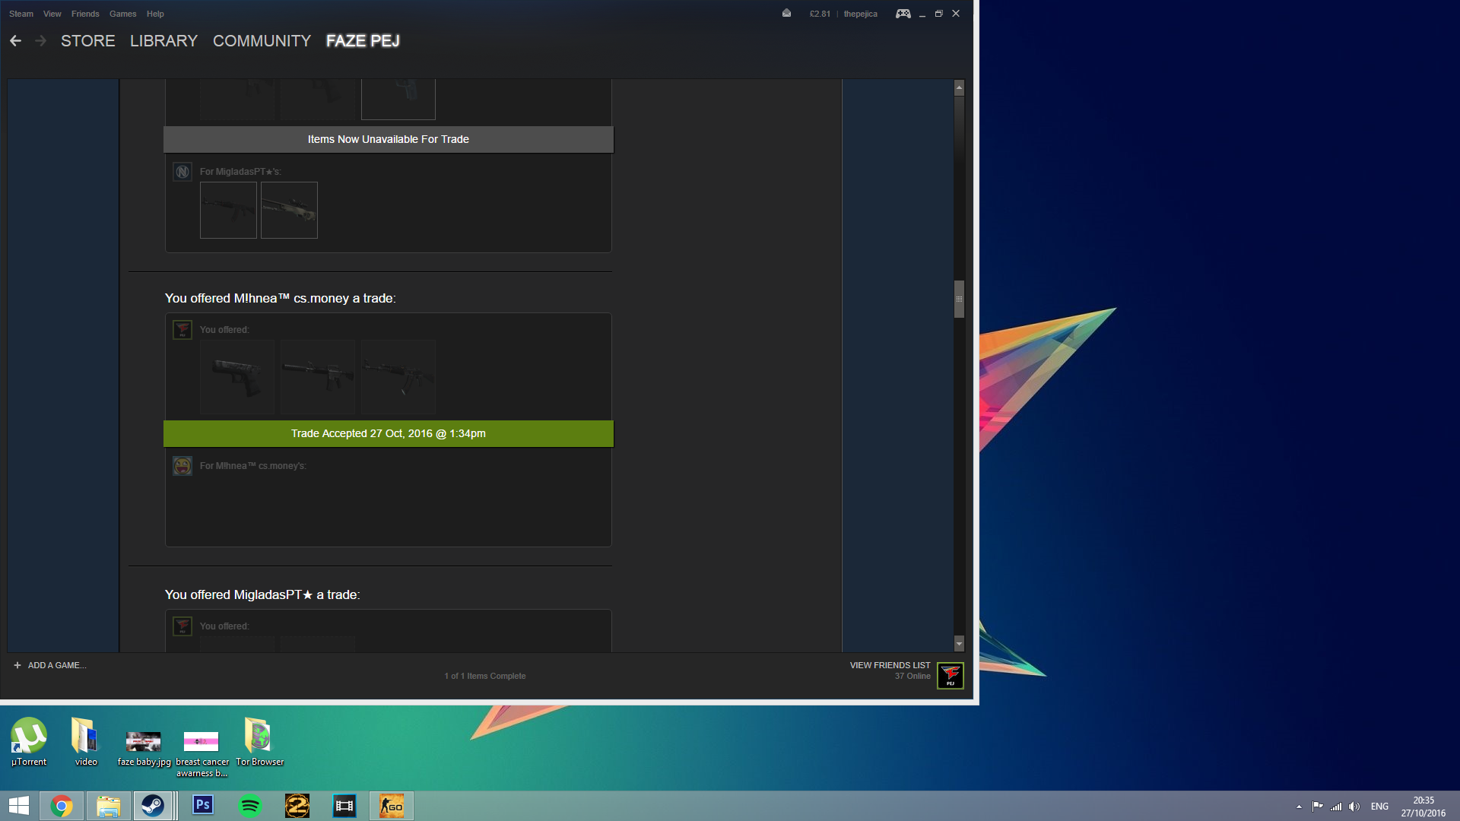Open the inbox notification envelope icon
Screen dimensions: 1460x821
(786, 14)
